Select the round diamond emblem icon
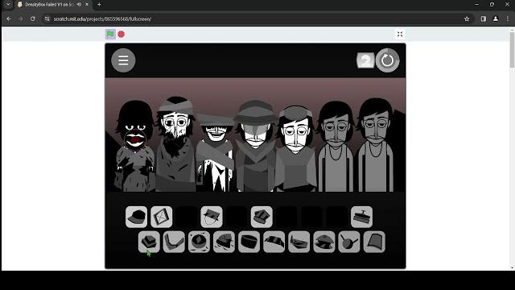This screenshot has height=290, width=515. [x=199, y=242]
